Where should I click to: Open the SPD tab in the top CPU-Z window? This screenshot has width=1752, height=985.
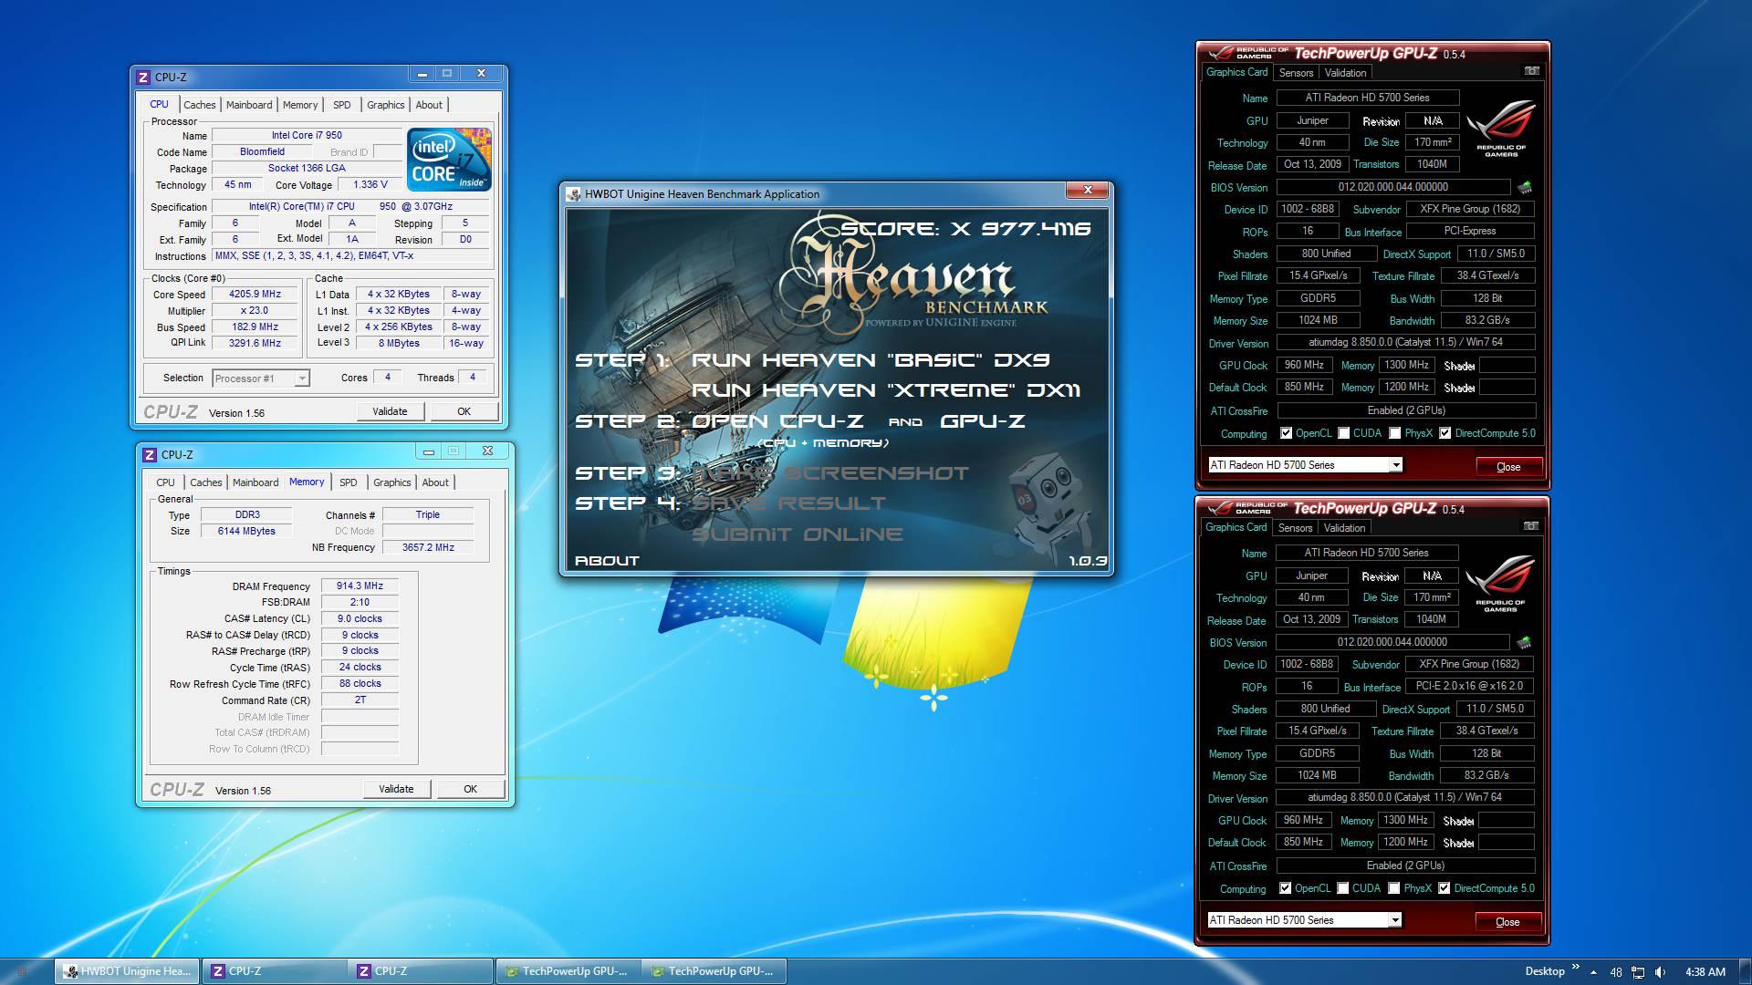342,105
